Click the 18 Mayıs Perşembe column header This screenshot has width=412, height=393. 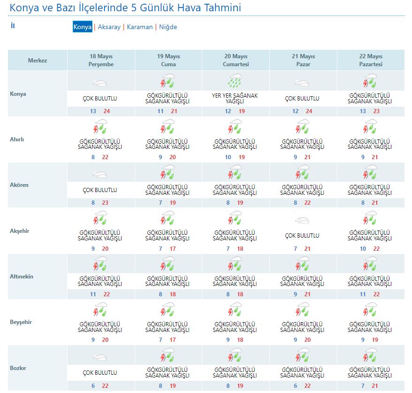pyautogui.click(x=101, y=60)
